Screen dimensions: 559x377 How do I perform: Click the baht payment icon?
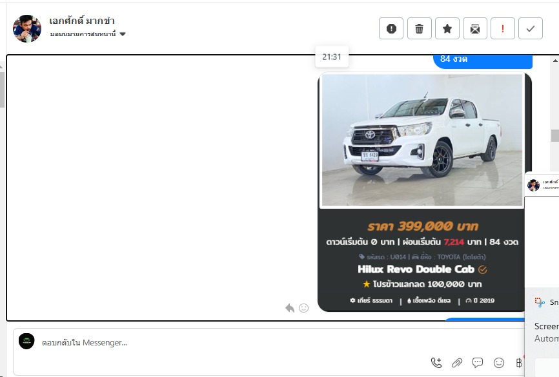pos(519,363)
